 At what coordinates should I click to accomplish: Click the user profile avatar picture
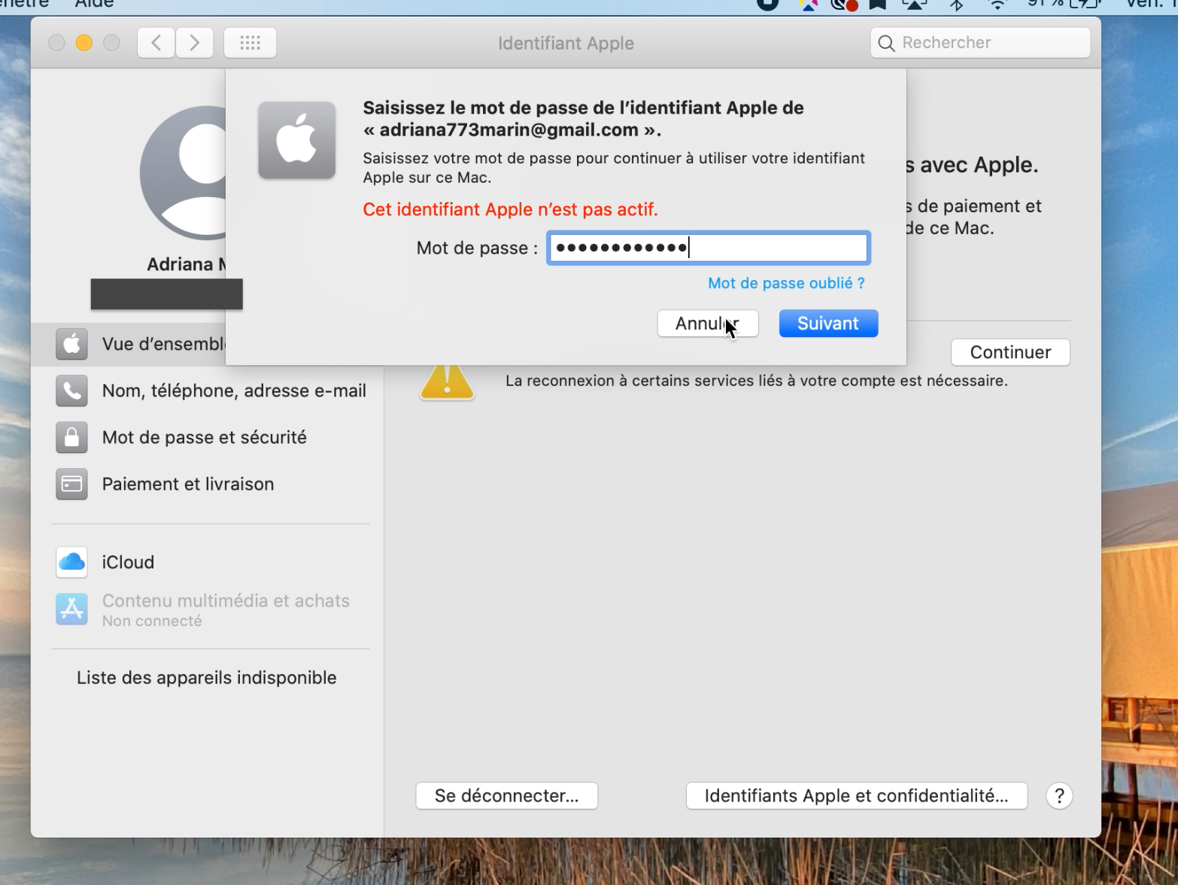183,173
